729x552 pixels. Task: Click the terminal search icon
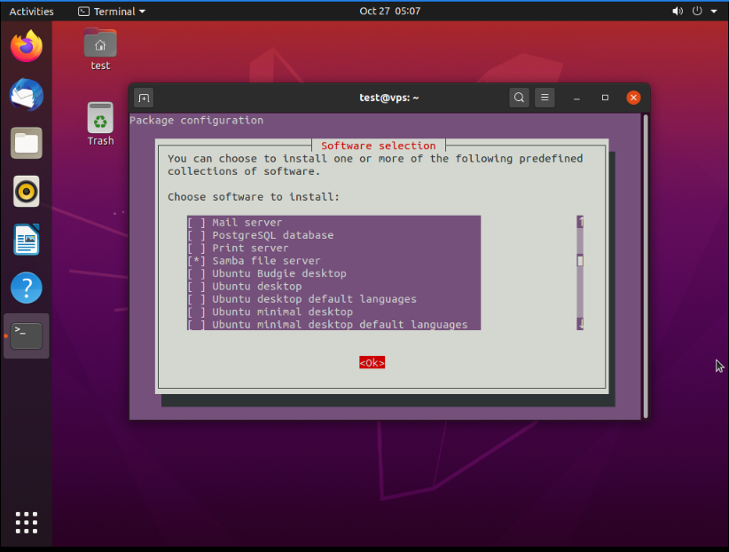click(520, 98)
